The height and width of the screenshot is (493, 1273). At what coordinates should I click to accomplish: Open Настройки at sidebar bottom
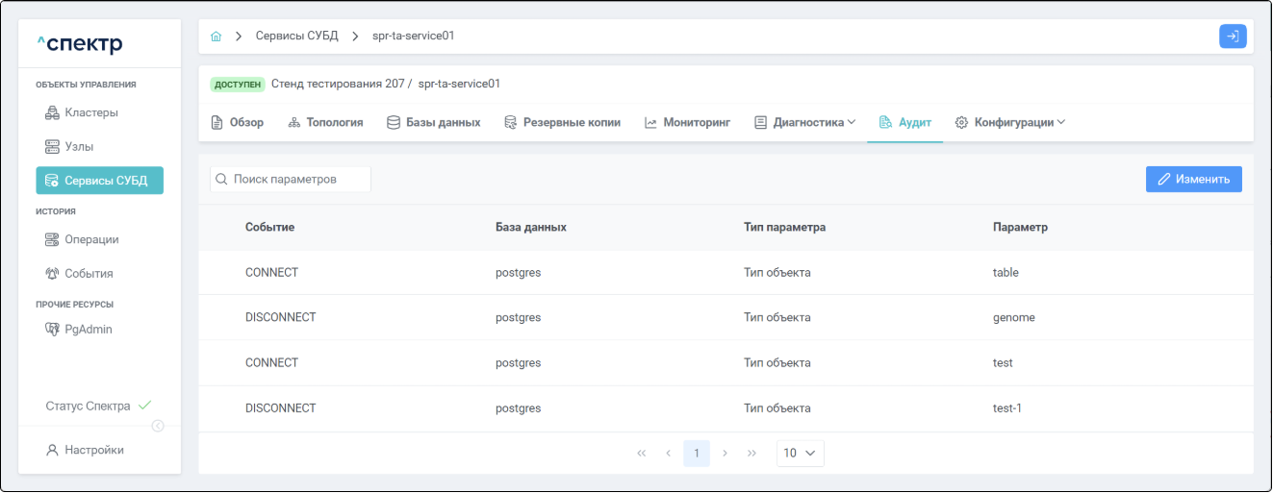93,450
